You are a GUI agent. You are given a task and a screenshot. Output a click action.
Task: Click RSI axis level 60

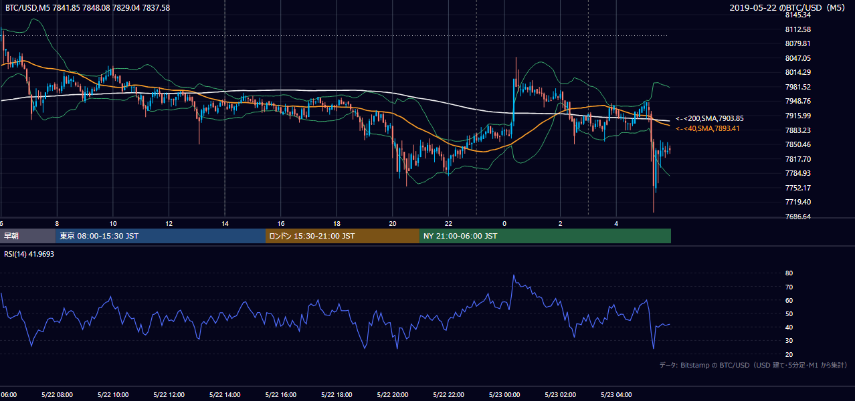click(x=789, y=300)
